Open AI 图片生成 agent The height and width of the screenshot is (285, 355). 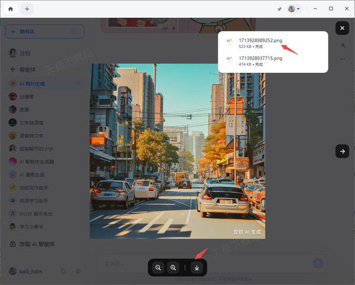(x=35, y=83)
